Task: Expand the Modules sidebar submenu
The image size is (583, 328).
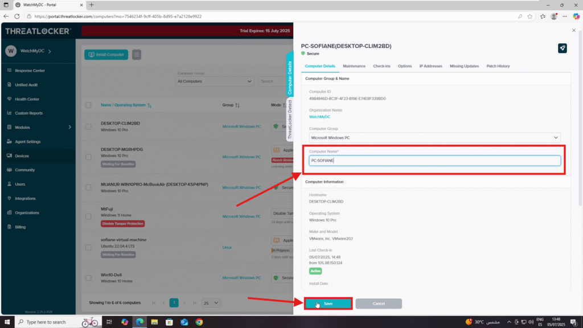Action: pos(69,127)
